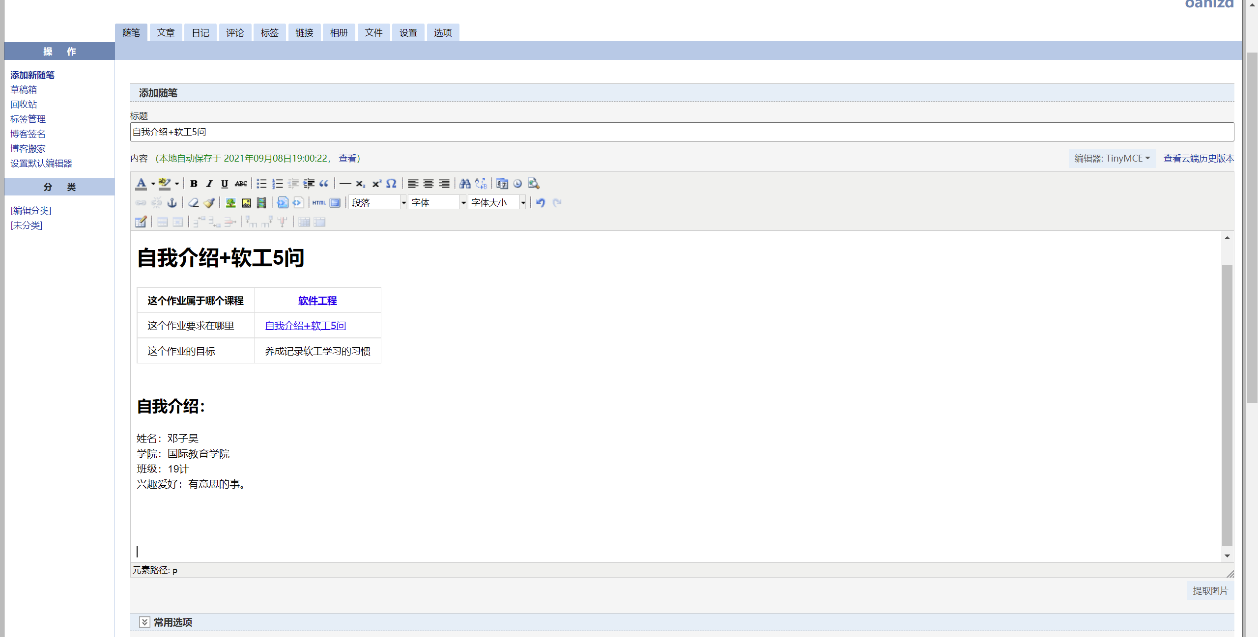This screenshot has height=637, width=1258.
Task: Open the 字体大小 font size dropdown
Action: [x=497, y=203]
